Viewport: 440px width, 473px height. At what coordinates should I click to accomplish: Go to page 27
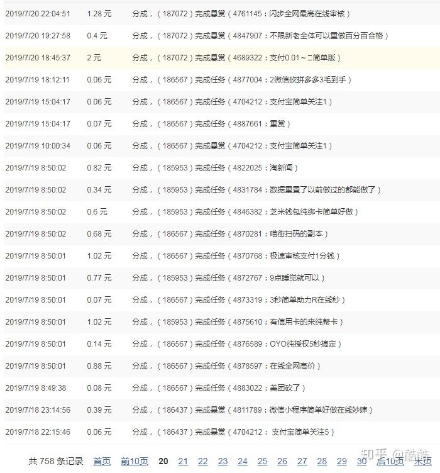point(302,461)
